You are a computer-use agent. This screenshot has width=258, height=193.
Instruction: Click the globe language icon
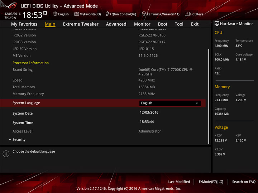[55, 14]
